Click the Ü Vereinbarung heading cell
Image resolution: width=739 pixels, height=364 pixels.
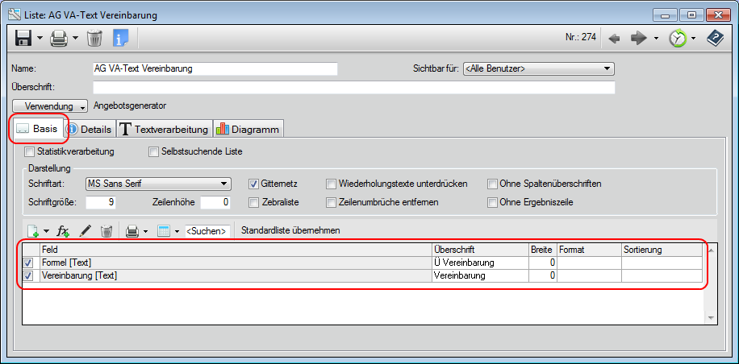coord(480,263)
